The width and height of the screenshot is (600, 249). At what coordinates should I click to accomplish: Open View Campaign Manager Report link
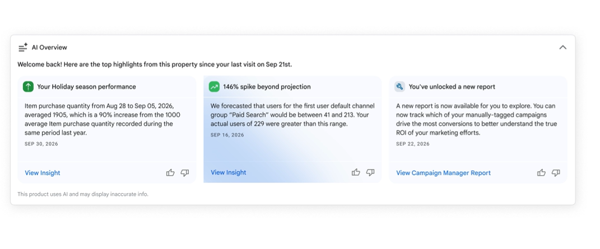(x=444, y=173)
